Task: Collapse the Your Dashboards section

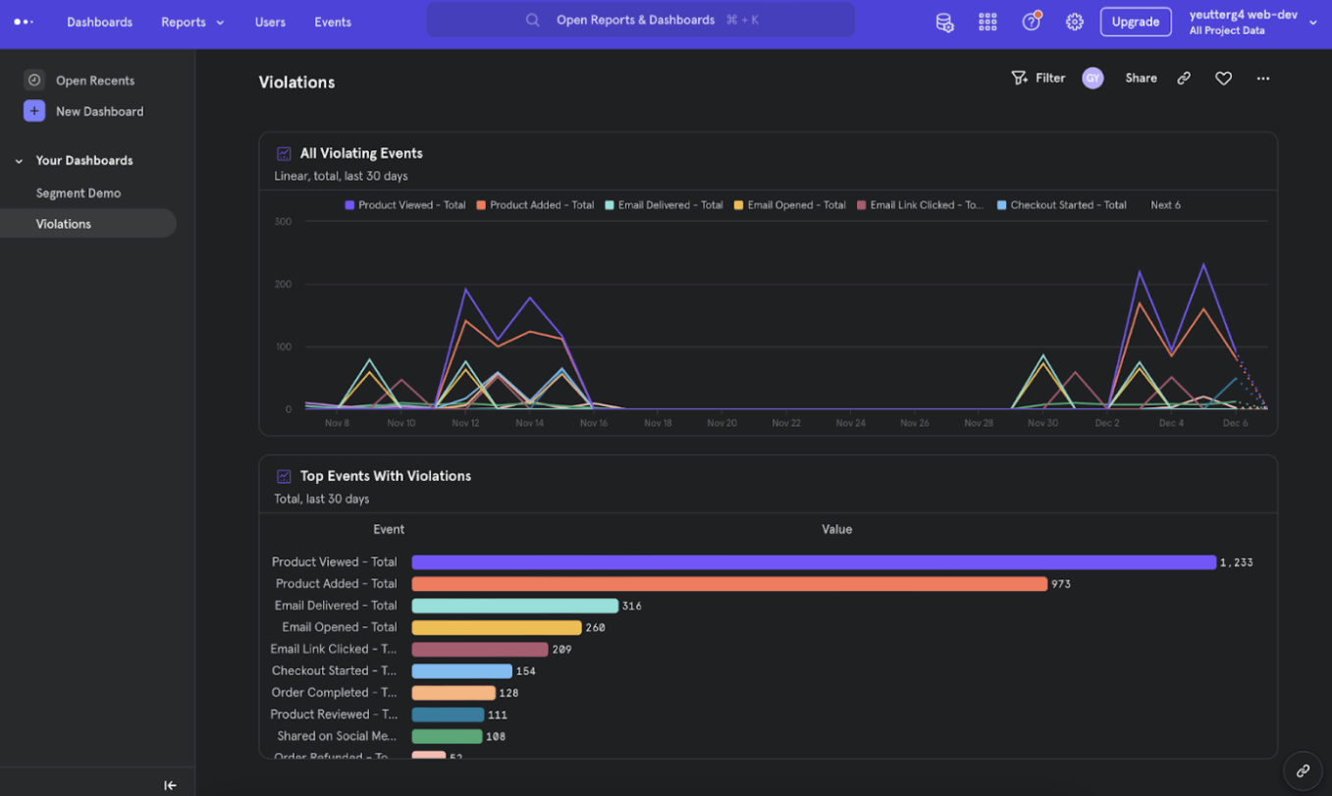Action: [x=17, y=160]
